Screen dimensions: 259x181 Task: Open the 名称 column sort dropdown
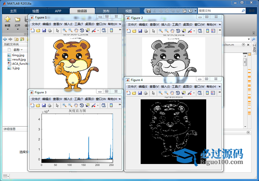pyautogui.click(x=22, y=50)
